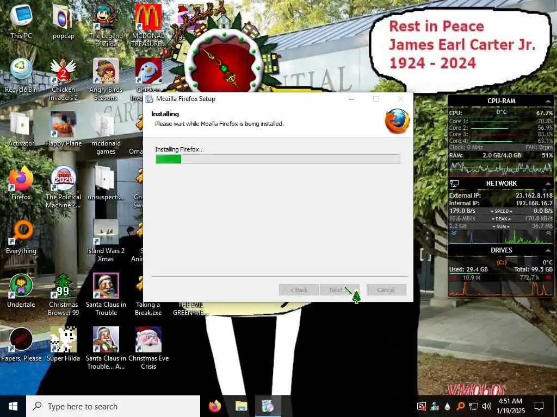
Task: Click the External IP value 23.162.8.118
Action: [534, 195]
